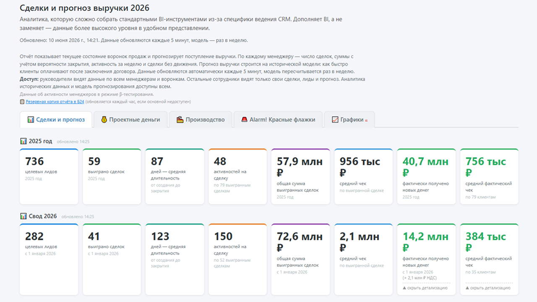The height and width of the screenshot is (302, 537).
Task: Click the chart icon beside 2025 год heading
Action: (23, 141)
